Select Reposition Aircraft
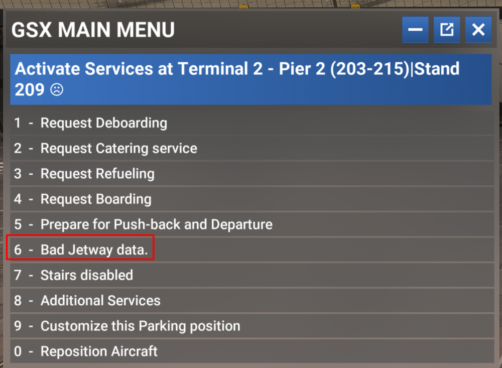This screenshot has width=502, height=368. click(x=99, y=351)
